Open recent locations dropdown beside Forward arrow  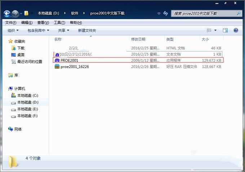coord(21,14)
